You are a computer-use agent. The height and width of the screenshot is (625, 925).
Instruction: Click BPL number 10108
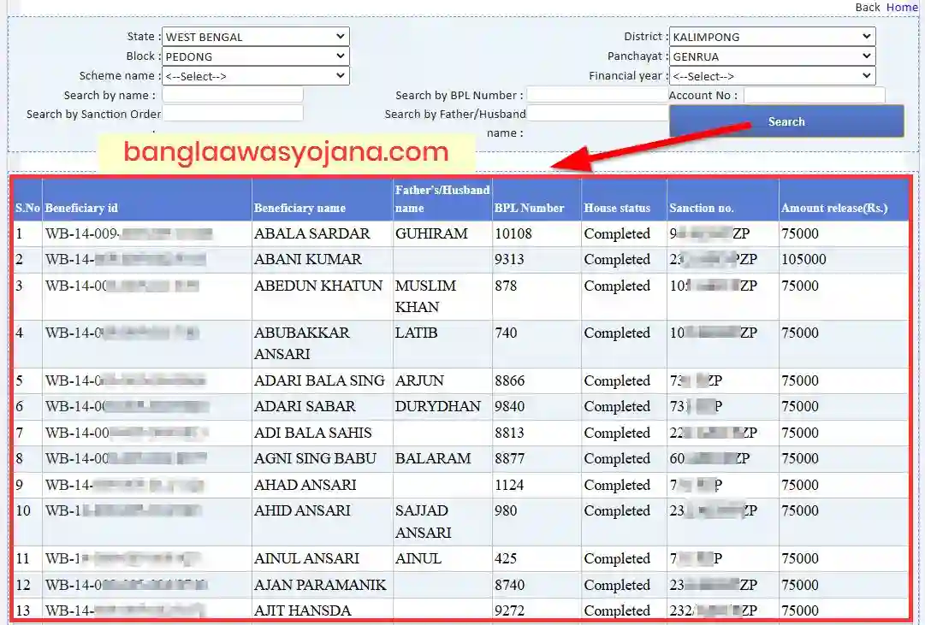[513, 233]
